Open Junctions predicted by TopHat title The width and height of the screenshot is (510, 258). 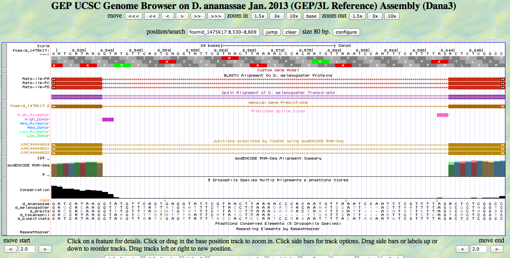[278, 141]
